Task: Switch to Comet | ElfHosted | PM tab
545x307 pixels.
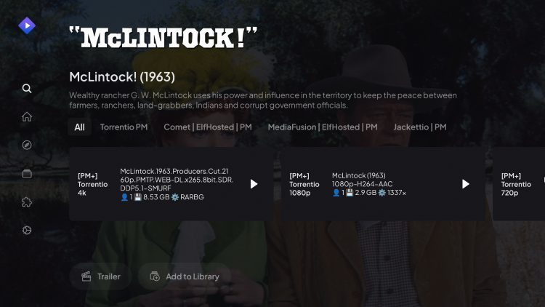Action: click(x=208, y=127)
